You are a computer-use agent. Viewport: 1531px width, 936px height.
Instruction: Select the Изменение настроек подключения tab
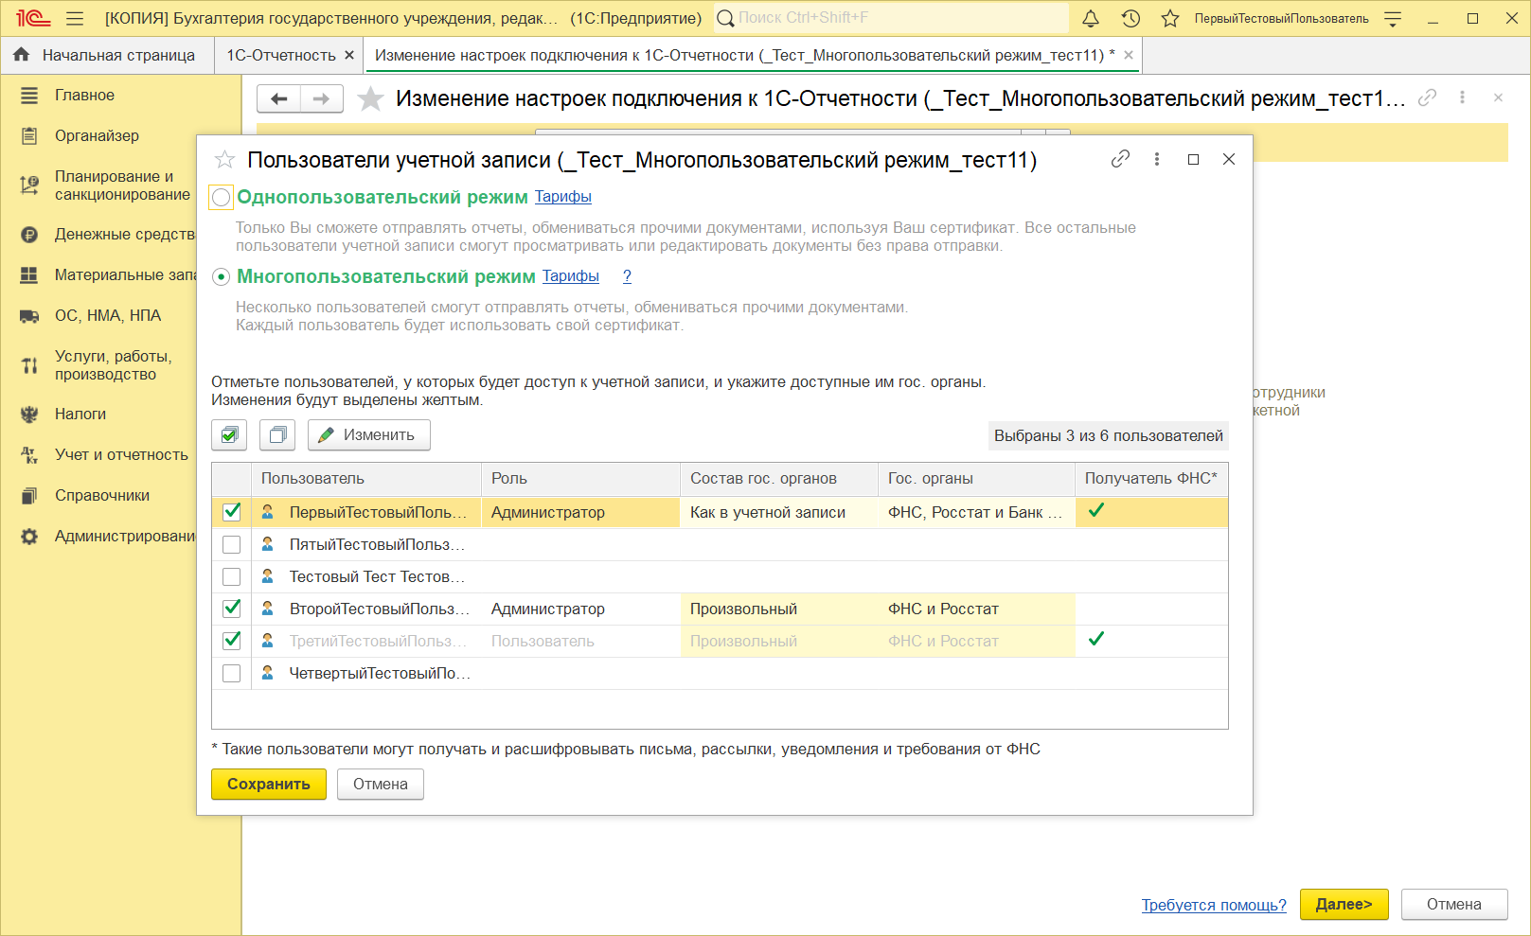coord(744,55)
